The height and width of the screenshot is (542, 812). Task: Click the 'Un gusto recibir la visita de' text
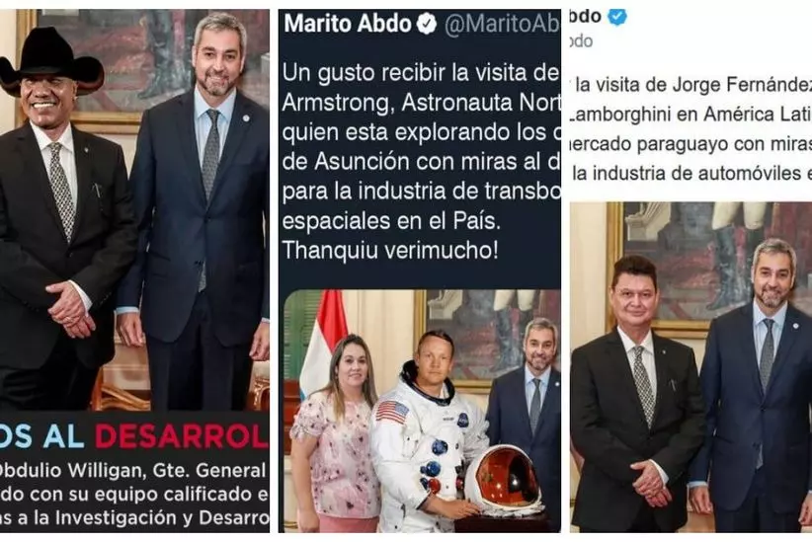tap(420, 73)
